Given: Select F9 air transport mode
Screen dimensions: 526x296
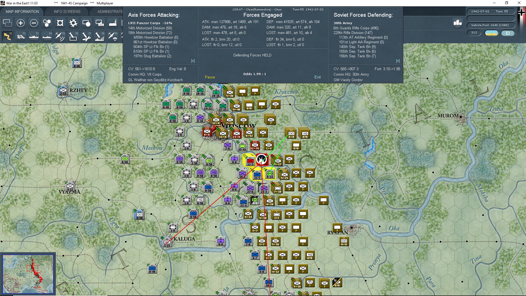Looking at the screenshot, I should [113, 36].
